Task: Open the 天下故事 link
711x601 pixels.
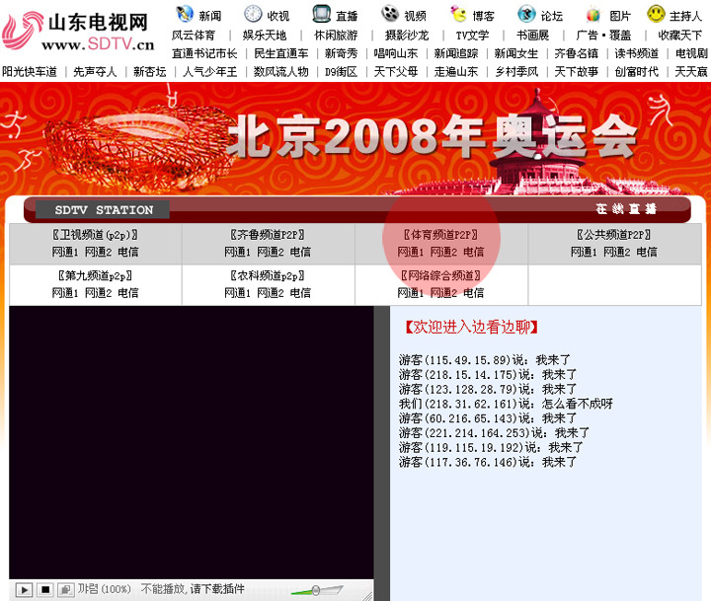Action: (577, 72)
